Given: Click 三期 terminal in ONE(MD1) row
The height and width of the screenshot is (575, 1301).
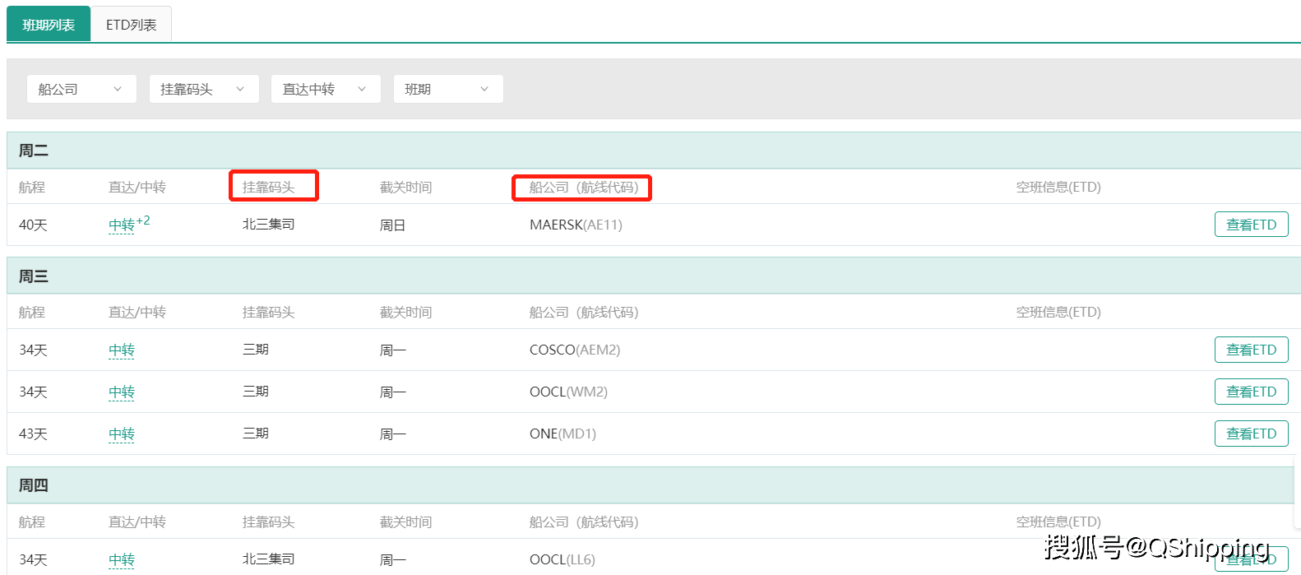Looking at the screenshot, I should tap(256, 433).
